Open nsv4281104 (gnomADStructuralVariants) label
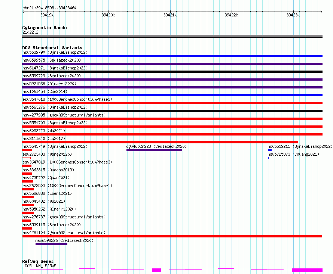Image resolution: width=333 pixels, height=274 pixels. 64,233
